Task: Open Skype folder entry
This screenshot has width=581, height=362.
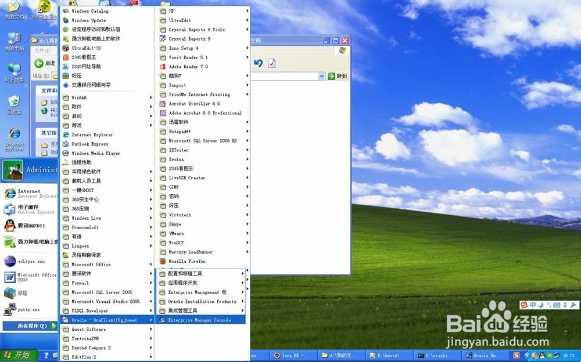Action: click(203, 224)
